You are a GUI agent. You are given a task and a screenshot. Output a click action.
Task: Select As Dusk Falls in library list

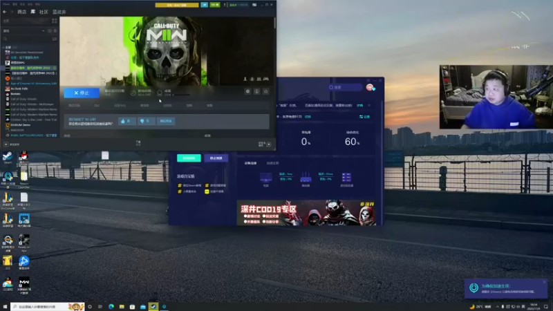19,89
